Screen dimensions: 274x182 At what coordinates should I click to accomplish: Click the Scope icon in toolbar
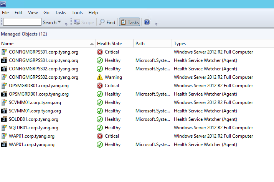(x=77, y=22)
